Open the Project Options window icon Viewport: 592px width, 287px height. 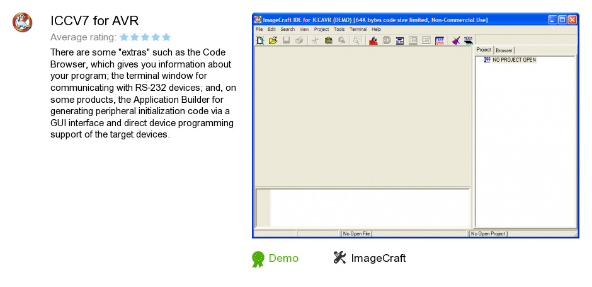pos(400,40)
